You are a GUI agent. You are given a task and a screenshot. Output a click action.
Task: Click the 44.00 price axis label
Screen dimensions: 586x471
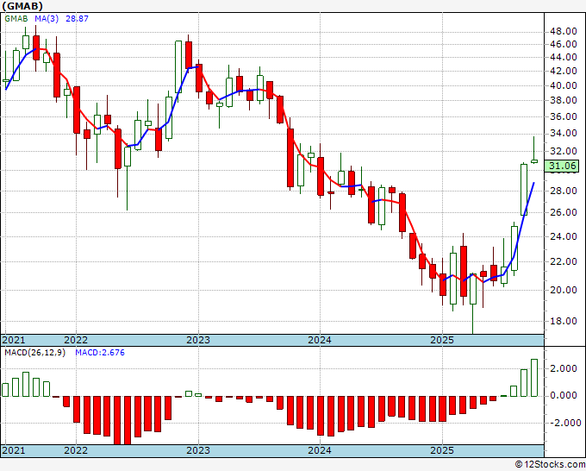point(564,57)
